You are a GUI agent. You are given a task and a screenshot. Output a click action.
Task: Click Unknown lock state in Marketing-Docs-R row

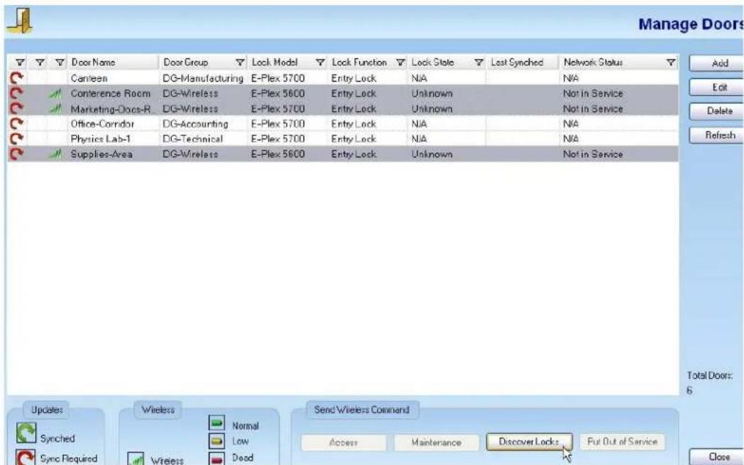click(x=432, y=109)
